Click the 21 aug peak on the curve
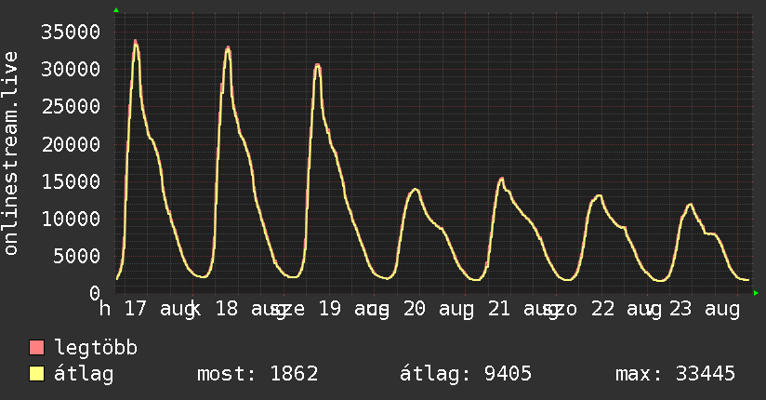 pyautogui.click(x=501, y=180)
